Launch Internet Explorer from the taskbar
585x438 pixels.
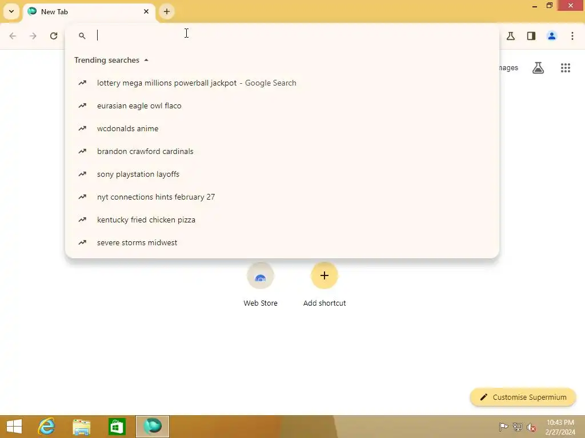coord(47,427)
